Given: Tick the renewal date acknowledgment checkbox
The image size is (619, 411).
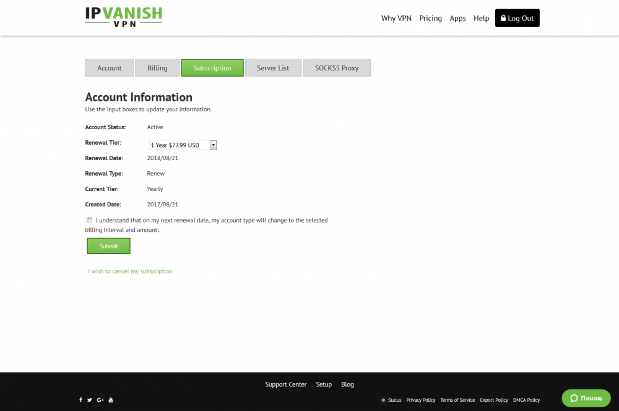Looking at the screenshot, I should coord(90,220).
